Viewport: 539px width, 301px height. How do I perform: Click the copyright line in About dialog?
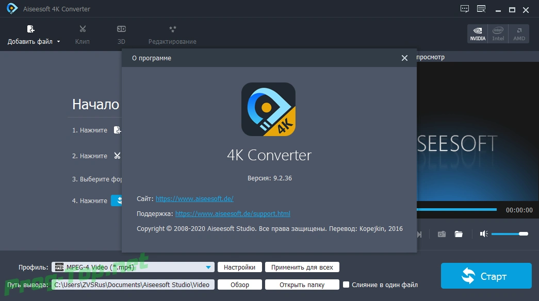click(x=270, y=229)
